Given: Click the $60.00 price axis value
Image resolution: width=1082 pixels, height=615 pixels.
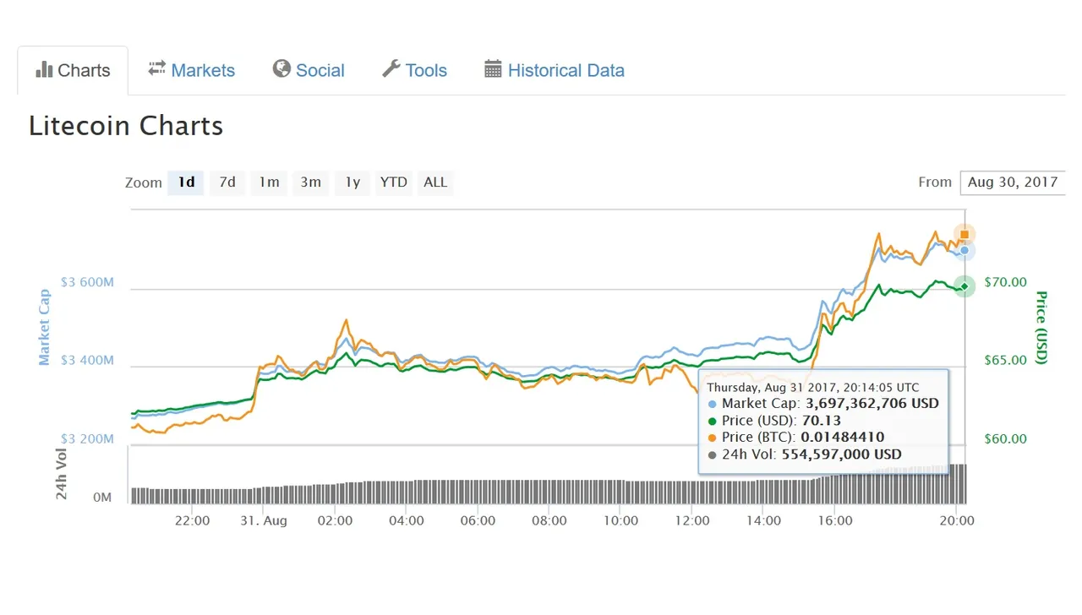Looking at the screenshot, I should pyautogui.click(x=1006, y=438).
